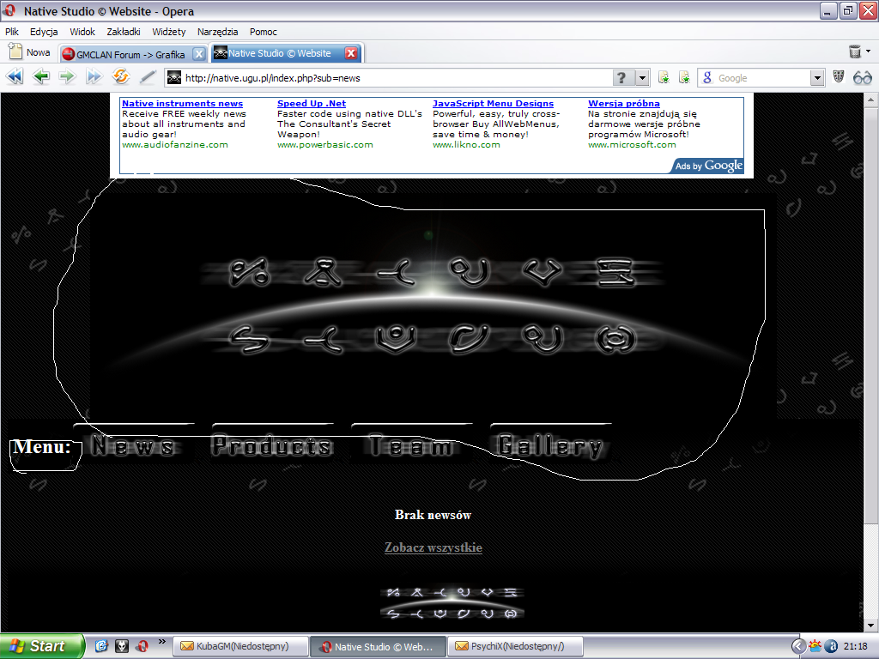Click the Speed Up .Net ad link
Screen dimensions: 879x659
click(x=311, y=104)
